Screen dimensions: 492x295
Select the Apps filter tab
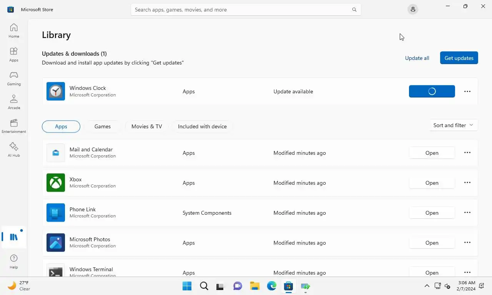[x=61, y=126]
